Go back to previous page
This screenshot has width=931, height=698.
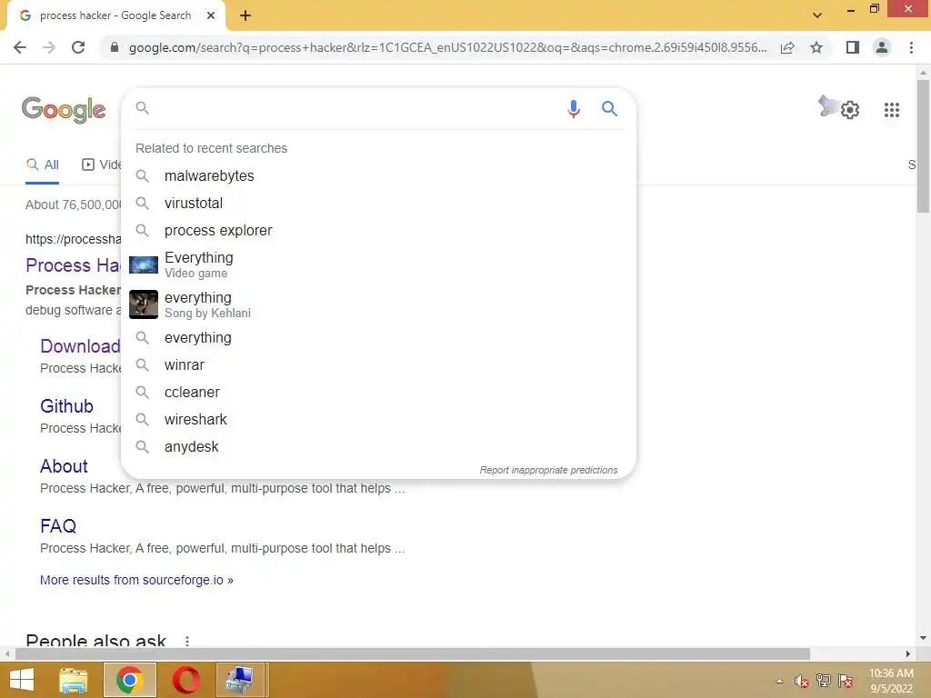point(20,47)
